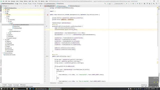Select AndroidManifest.xml in project tree

pos(15,31)
